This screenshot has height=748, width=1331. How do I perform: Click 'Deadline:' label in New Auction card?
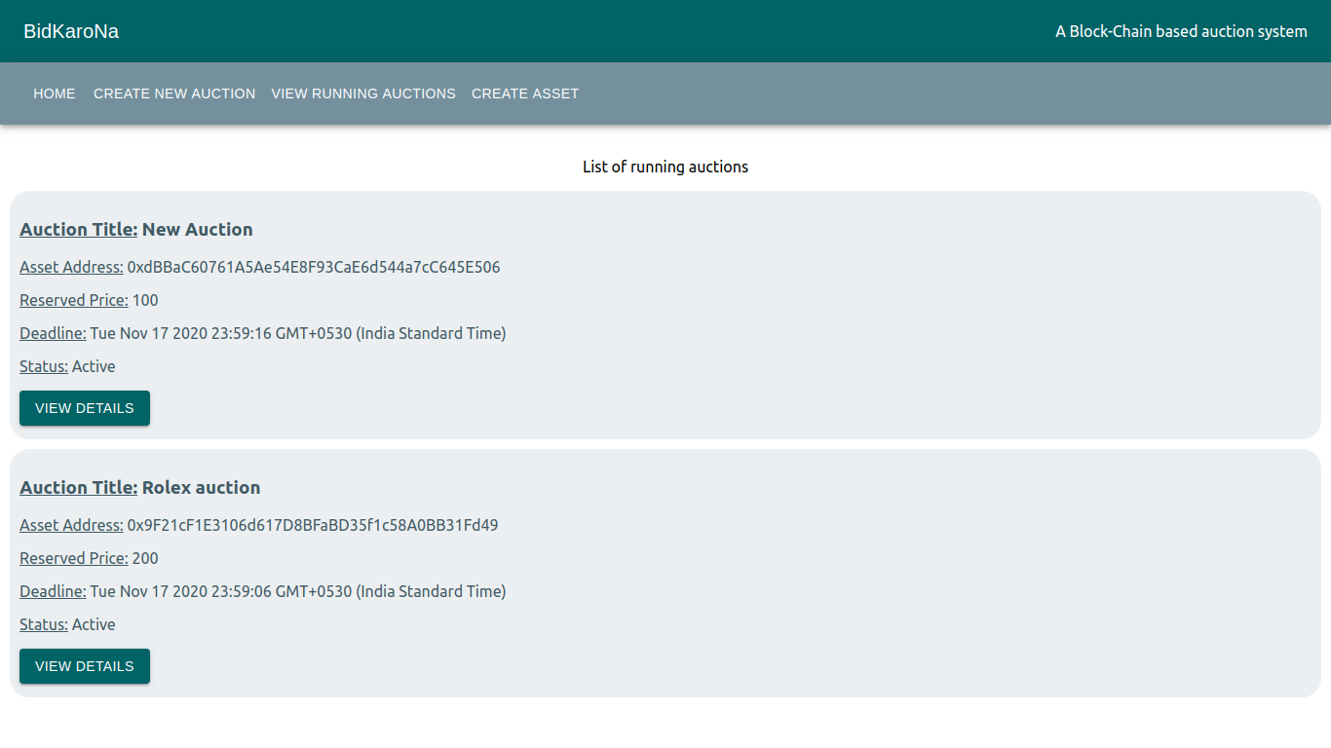pyautogui.click(x=53, y=333)
